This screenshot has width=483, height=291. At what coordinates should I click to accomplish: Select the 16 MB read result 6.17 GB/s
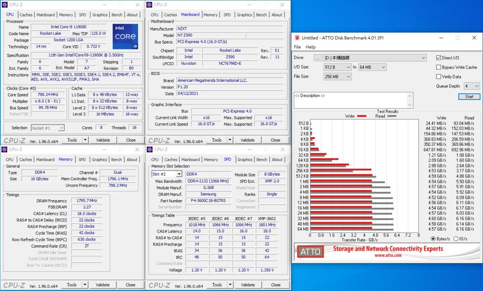[465, 208]
